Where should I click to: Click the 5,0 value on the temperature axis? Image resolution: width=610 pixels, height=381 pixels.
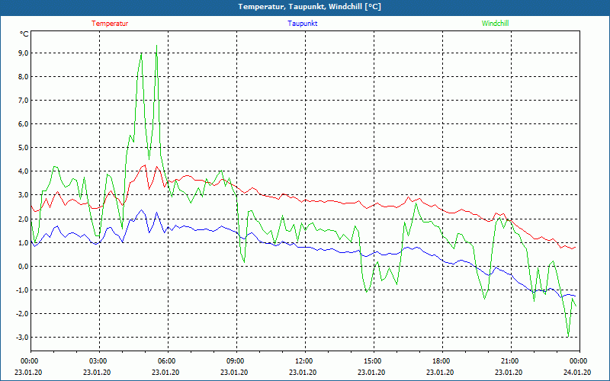[23, 148]
